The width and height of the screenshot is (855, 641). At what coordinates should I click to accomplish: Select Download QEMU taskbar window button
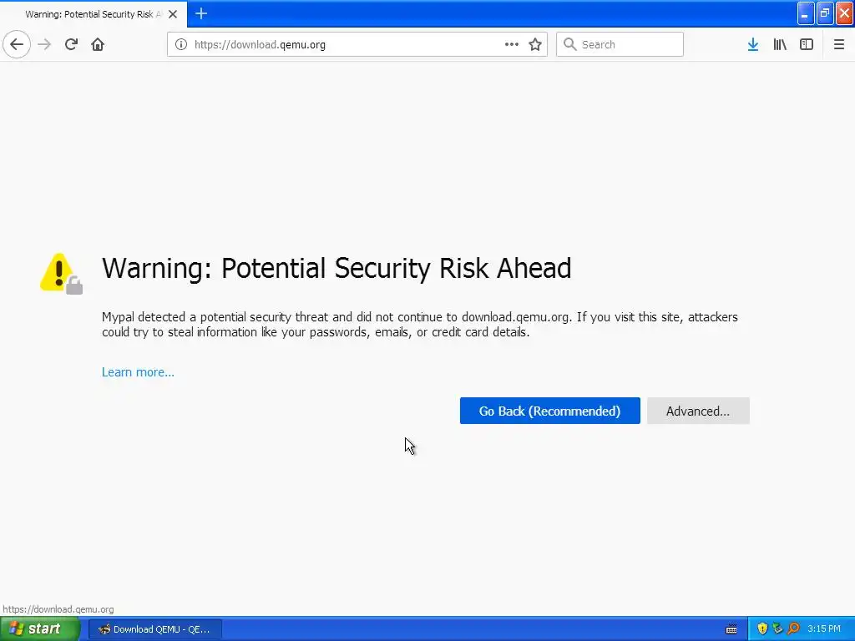pos(154,629)
